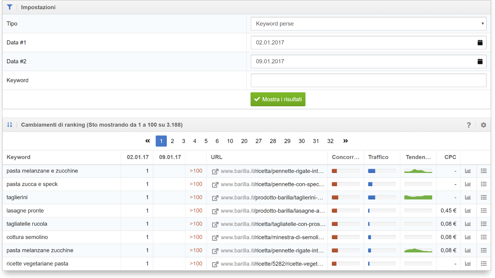This screenshot has width=495, height=278.
Task: Select keyword text 'cottura semolino'
Action: click(x=27, y=237)
